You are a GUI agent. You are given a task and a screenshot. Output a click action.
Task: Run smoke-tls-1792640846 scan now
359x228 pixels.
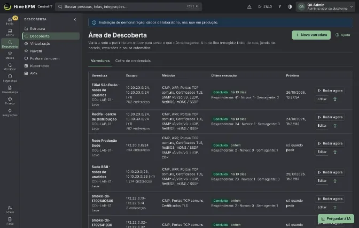point(330,199)
